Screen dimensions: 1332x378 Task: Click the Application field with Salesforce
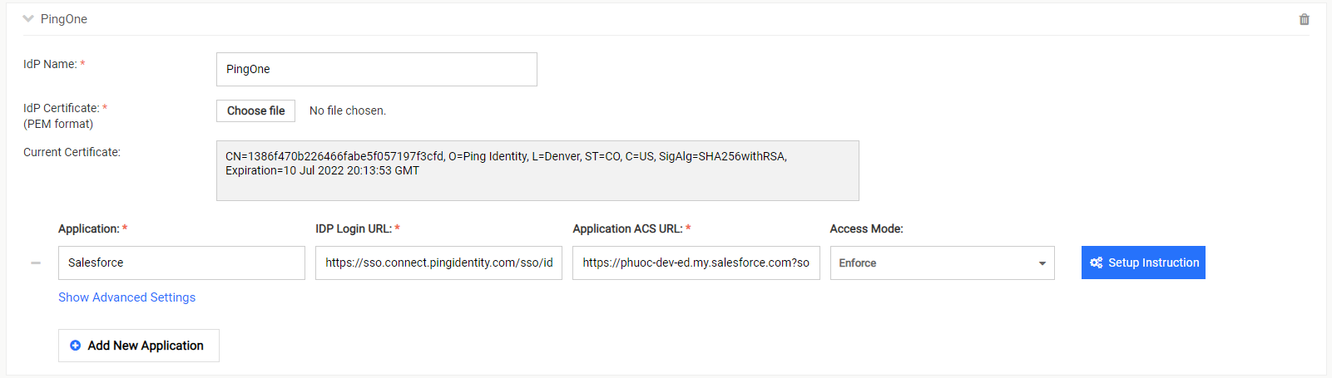click(x=181, y=263)
